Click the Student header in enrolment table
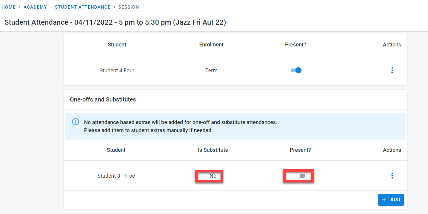428x214 pixels. click(117, 45)
